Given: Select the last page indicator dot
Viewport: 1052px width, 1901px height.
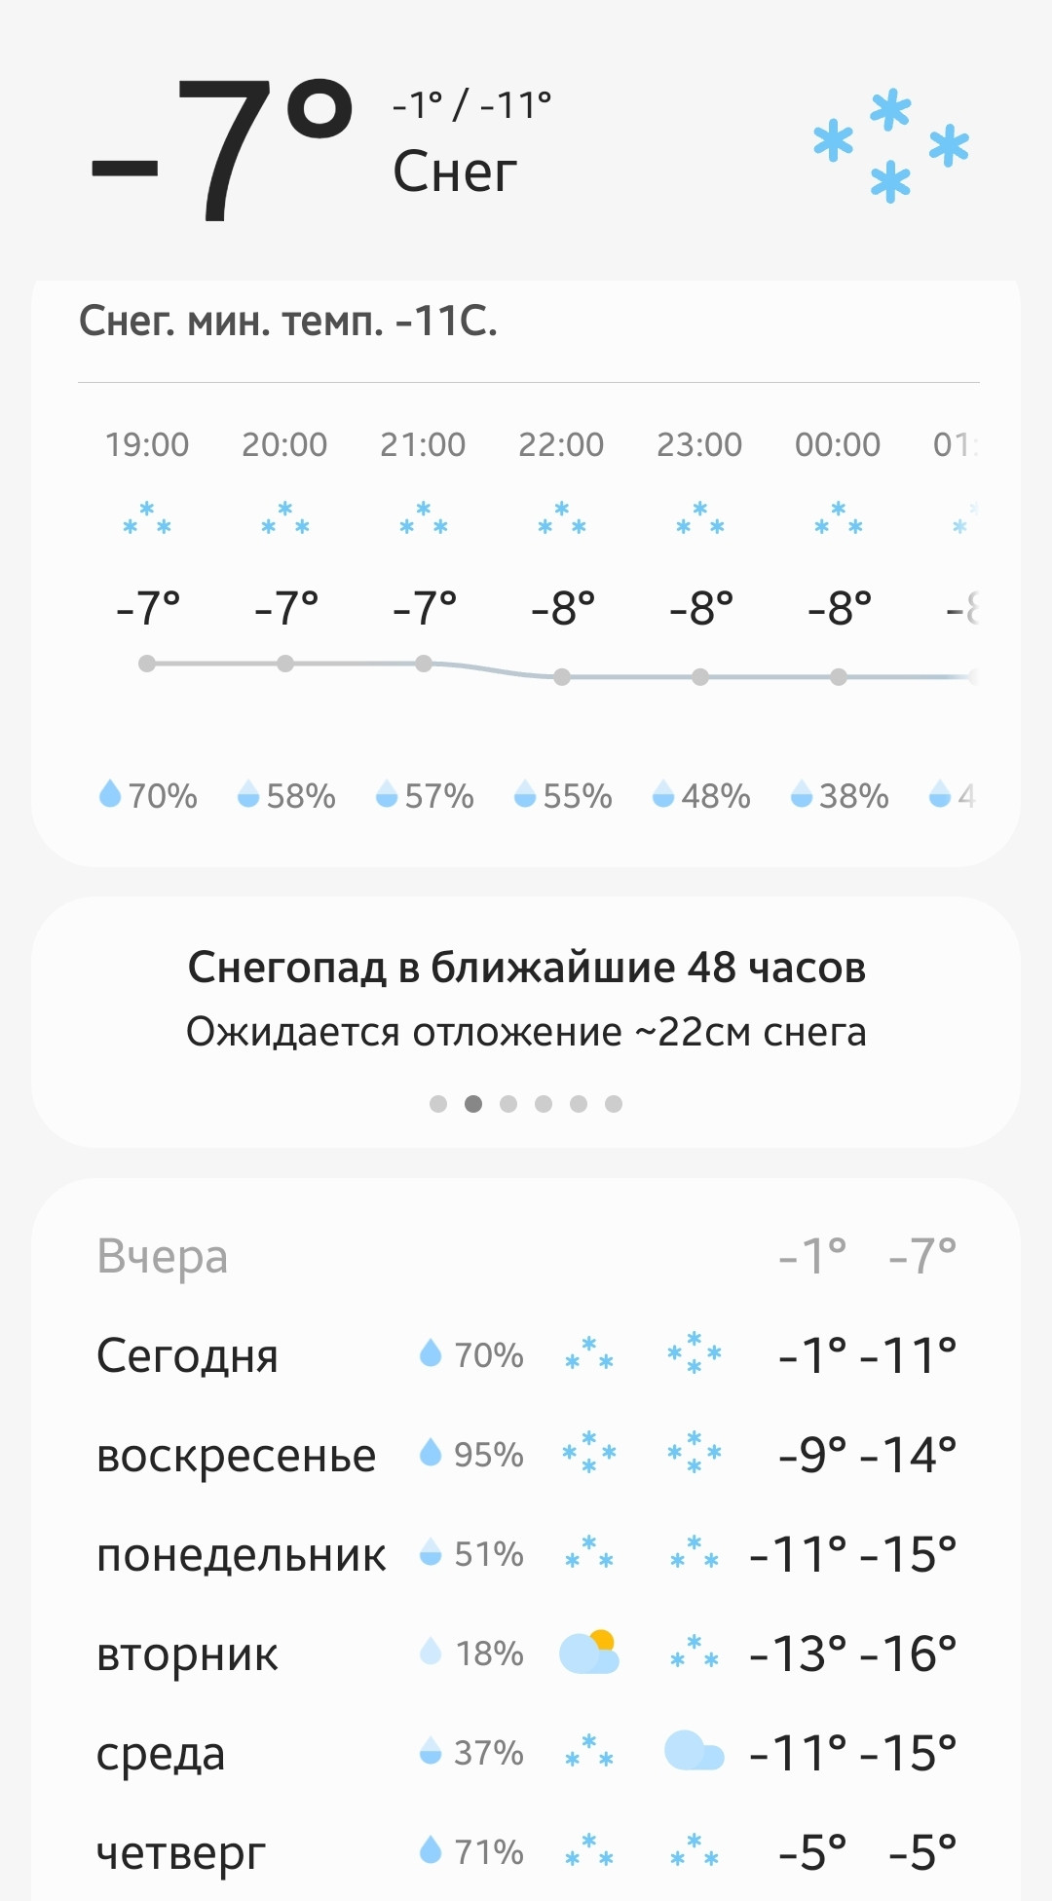Looking at the screenshot, I should click(614, 1104).
